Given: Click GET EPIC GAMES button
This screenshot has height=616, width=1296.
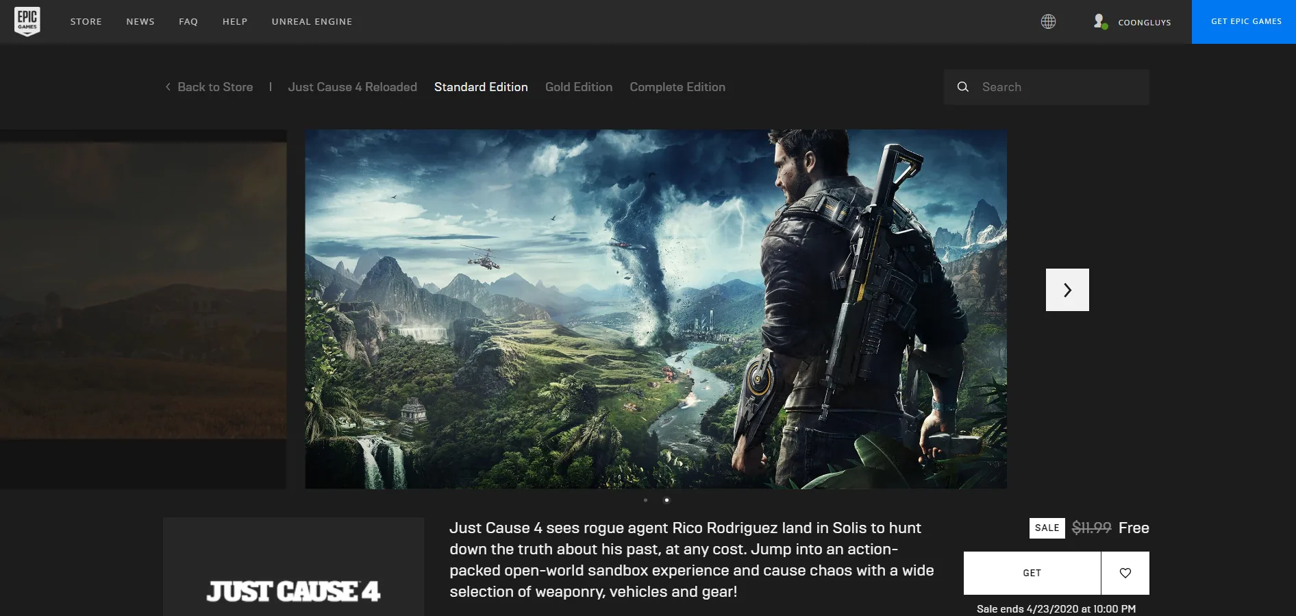Looking at the screenshot, I should (x=1244, y=22).
